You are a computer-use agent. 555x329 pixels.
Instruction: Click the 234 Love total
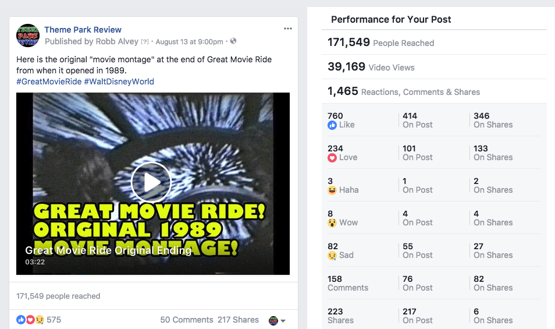point(342,153)
